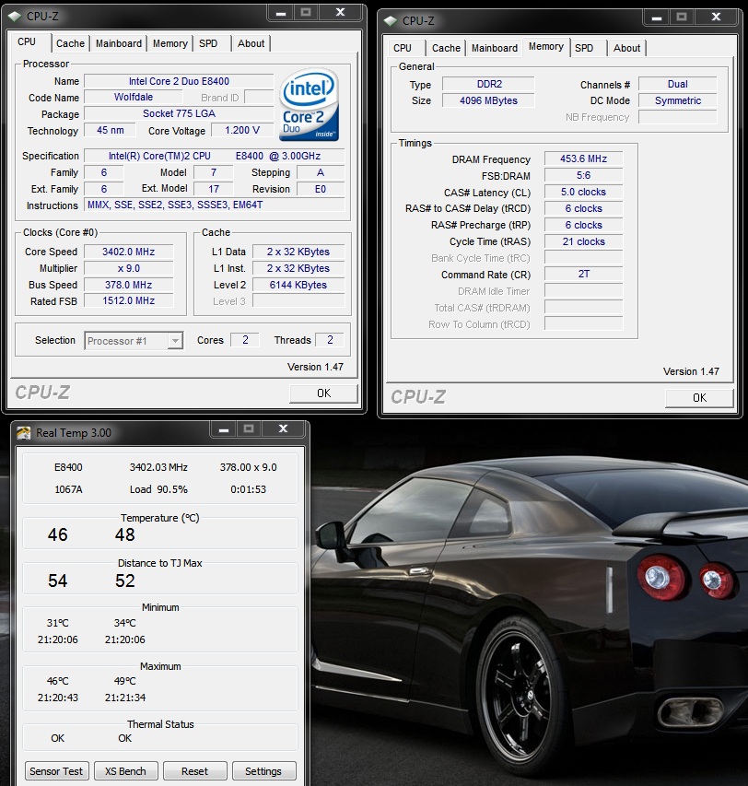Click the Code Name value Wolfdale
The image size is (748, 786).
(134, 98)
